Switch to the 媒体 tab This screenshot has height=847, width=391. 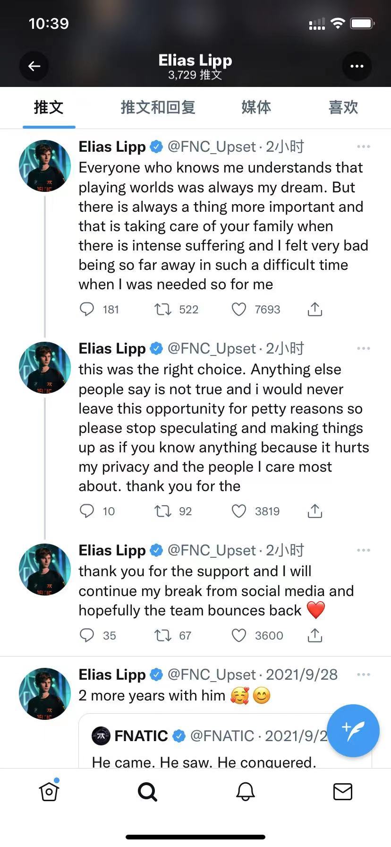(x=256, y=107)
